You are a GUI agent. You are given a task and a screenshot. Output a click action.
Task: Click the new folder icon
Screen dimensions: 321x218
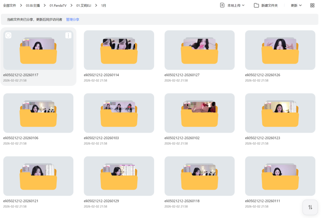(x=256, y=5)
